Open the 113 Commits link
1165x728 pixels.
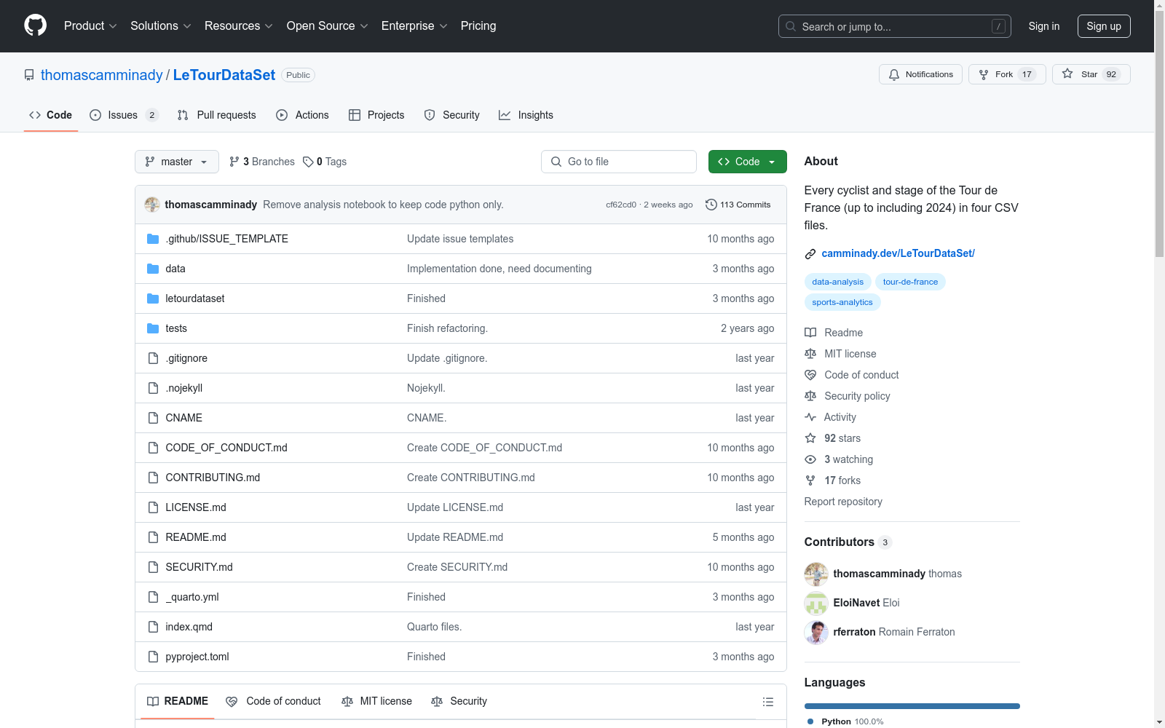pos(738,205)
